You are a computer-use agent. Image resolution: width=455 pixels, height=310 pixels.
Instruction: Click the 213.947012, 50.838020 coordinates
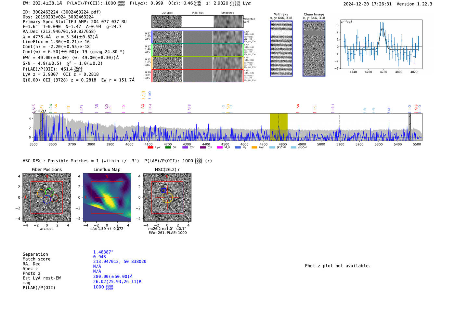[120, 262]
